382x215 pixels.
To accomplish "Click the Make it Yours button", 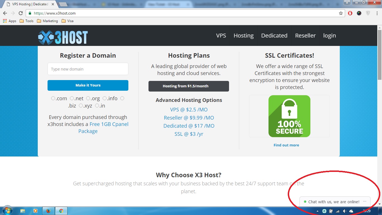I will [88, 85].
